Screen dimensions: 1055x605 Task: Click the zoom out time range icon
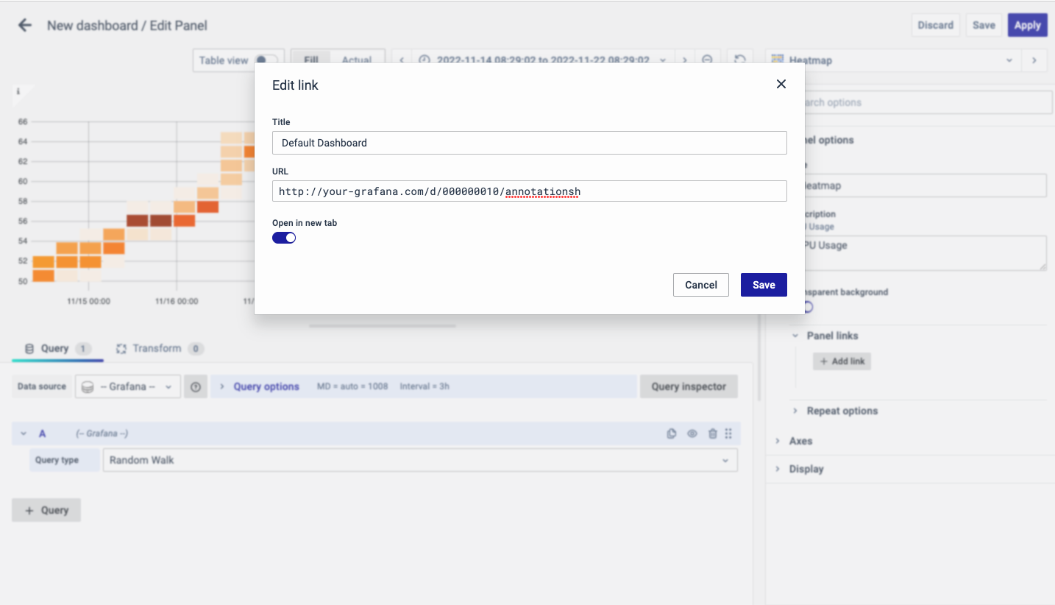(x=707, y=60)
